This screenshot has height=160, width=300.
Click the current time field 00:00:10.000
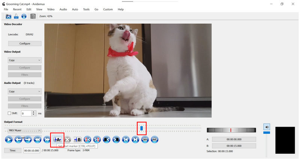point(32,151)
